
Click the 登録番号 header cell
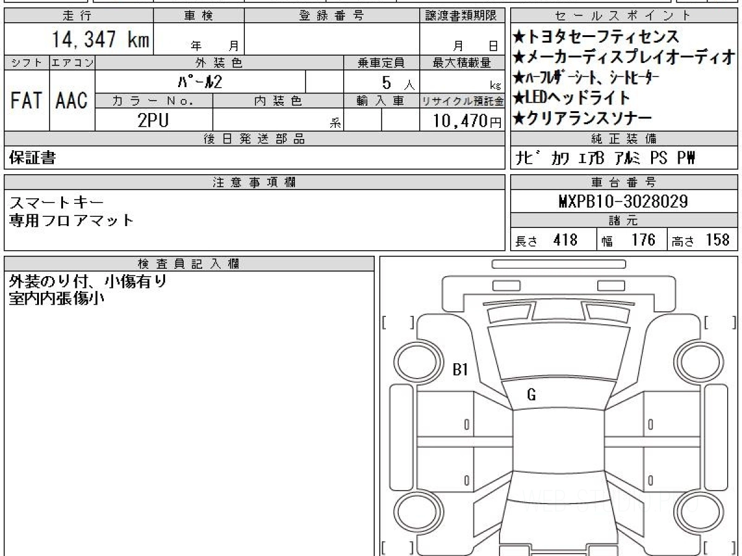tap(332, 16)
